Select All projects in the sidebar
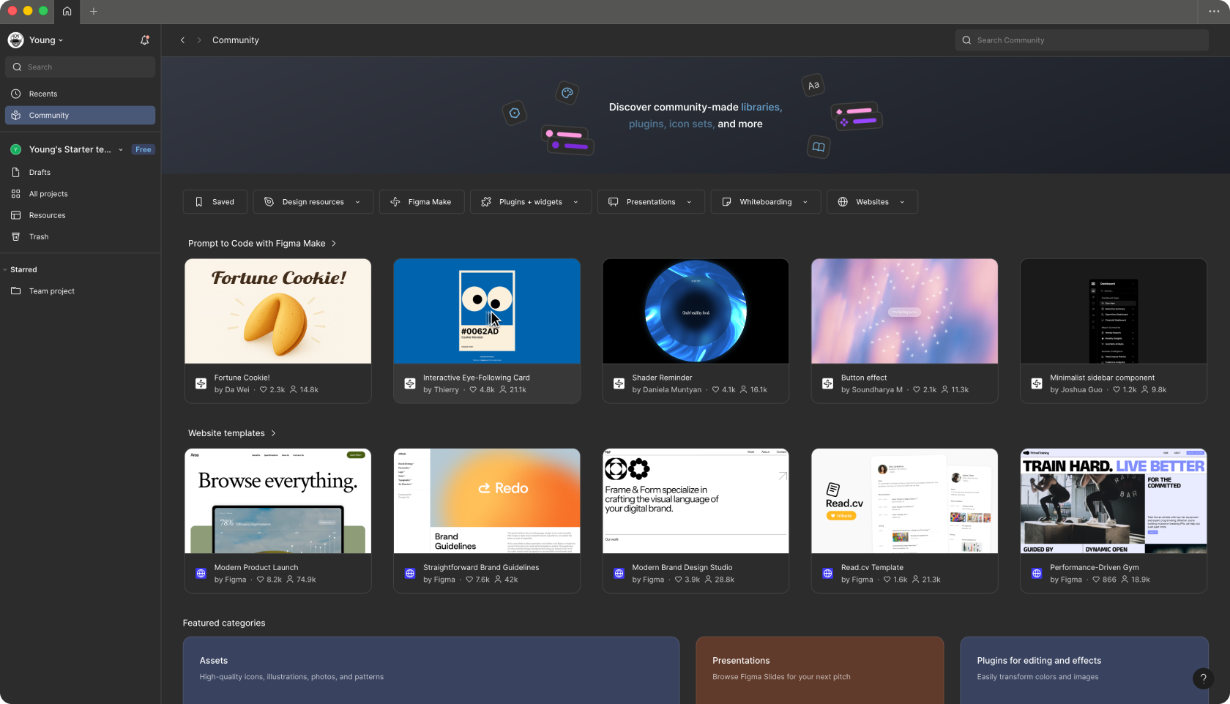The width and height of the screenshot is (1230, 704). tap(48, 194)
